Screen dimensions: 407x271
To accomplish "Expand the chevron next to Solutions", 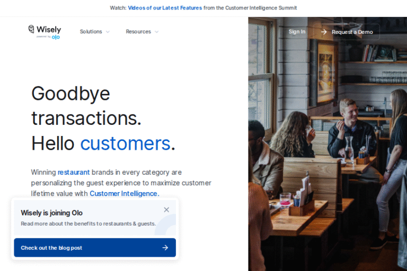I will click(x=108, y=32).
